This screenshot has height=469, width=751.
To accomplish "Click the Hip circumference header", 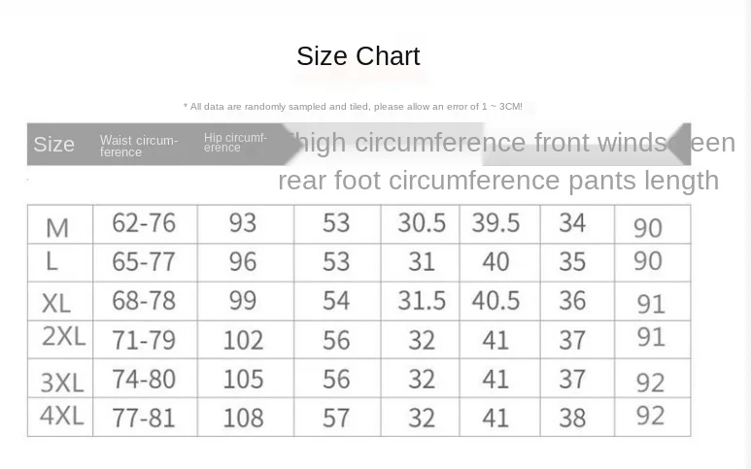I will (235, 143).
